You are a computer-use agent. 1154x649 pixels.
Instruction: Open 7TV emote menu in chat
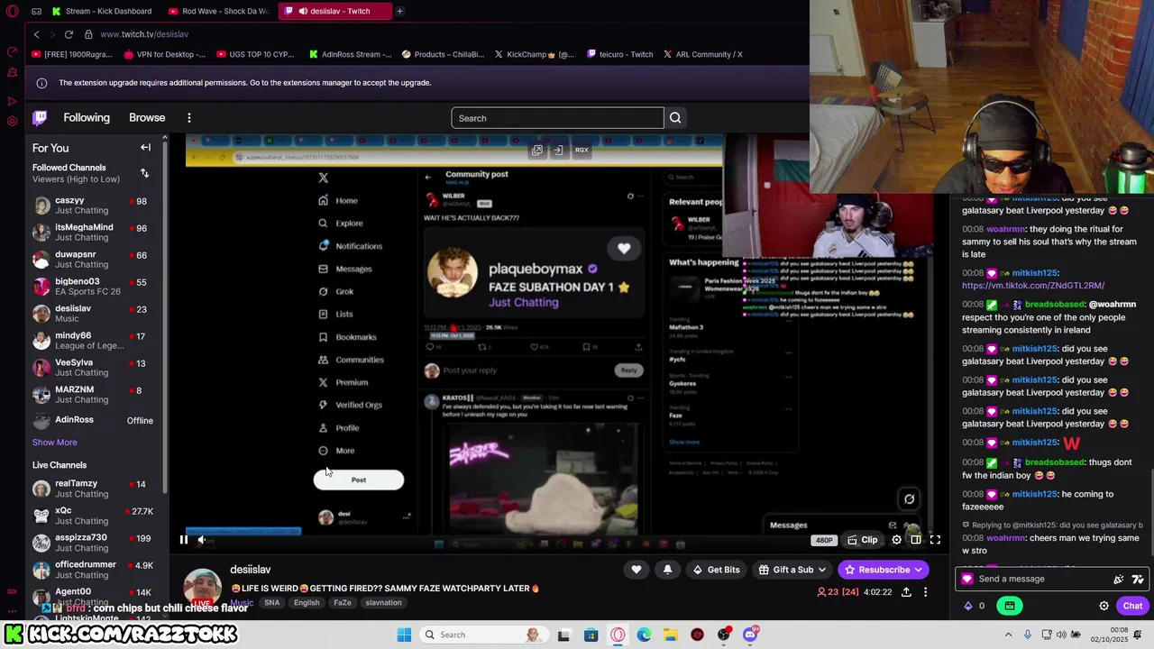(x=1137, y=580)
